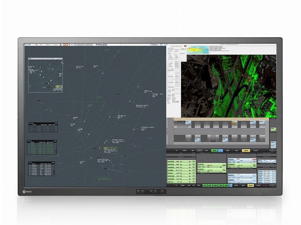Click the controller person icon after Status menu

pos(61,45)
